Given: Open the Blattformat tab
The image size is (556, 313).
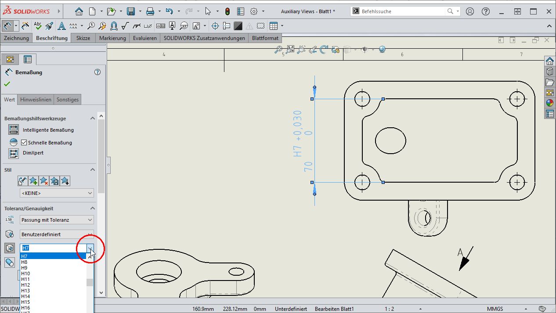Looking at the screenshot, I should pos(265,38).
